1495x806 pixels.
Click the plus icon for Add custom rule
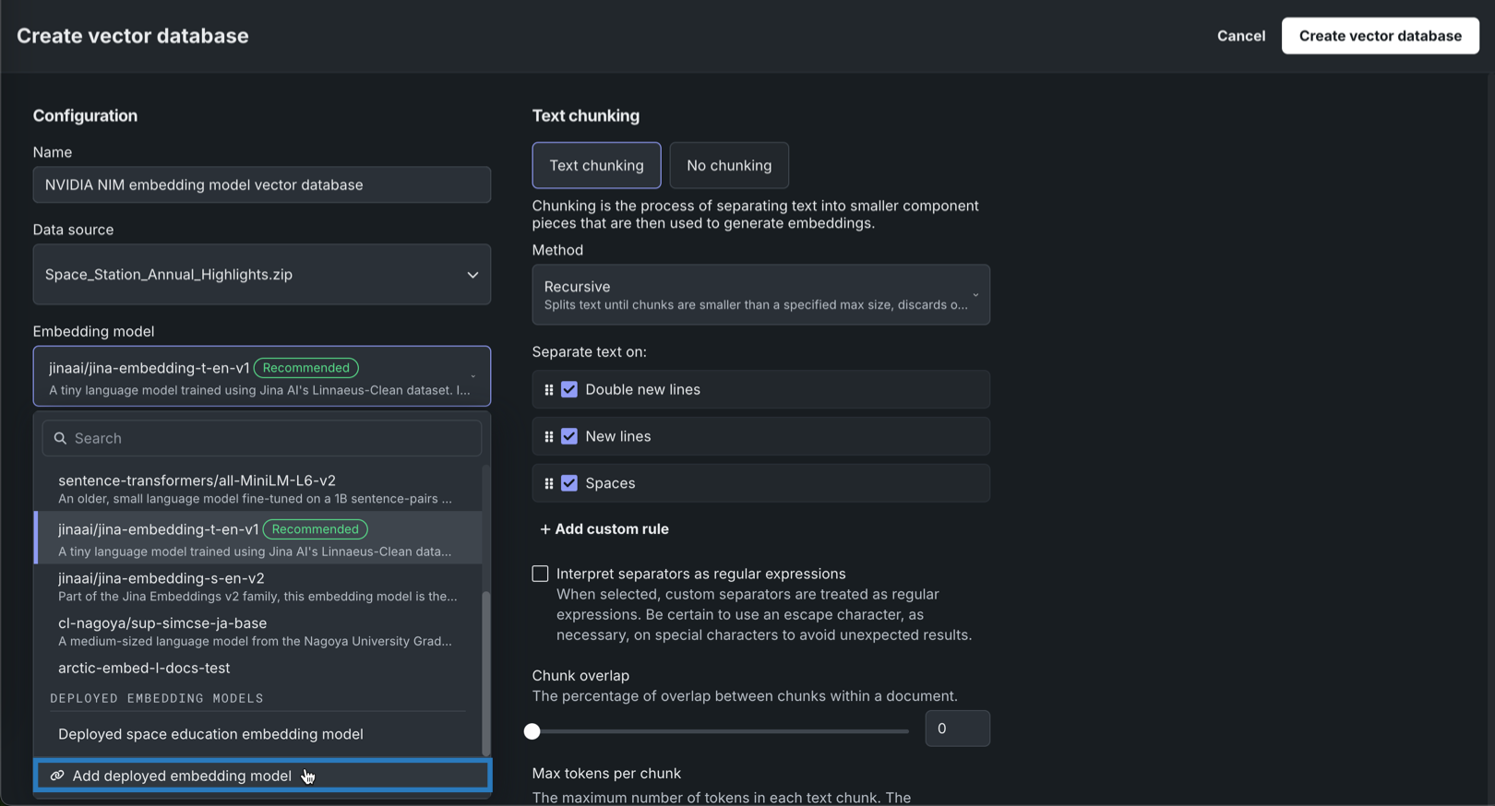(544, 529)
